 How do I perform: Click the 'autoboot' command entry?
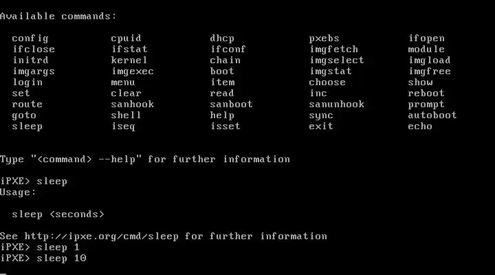click(432, 115)
